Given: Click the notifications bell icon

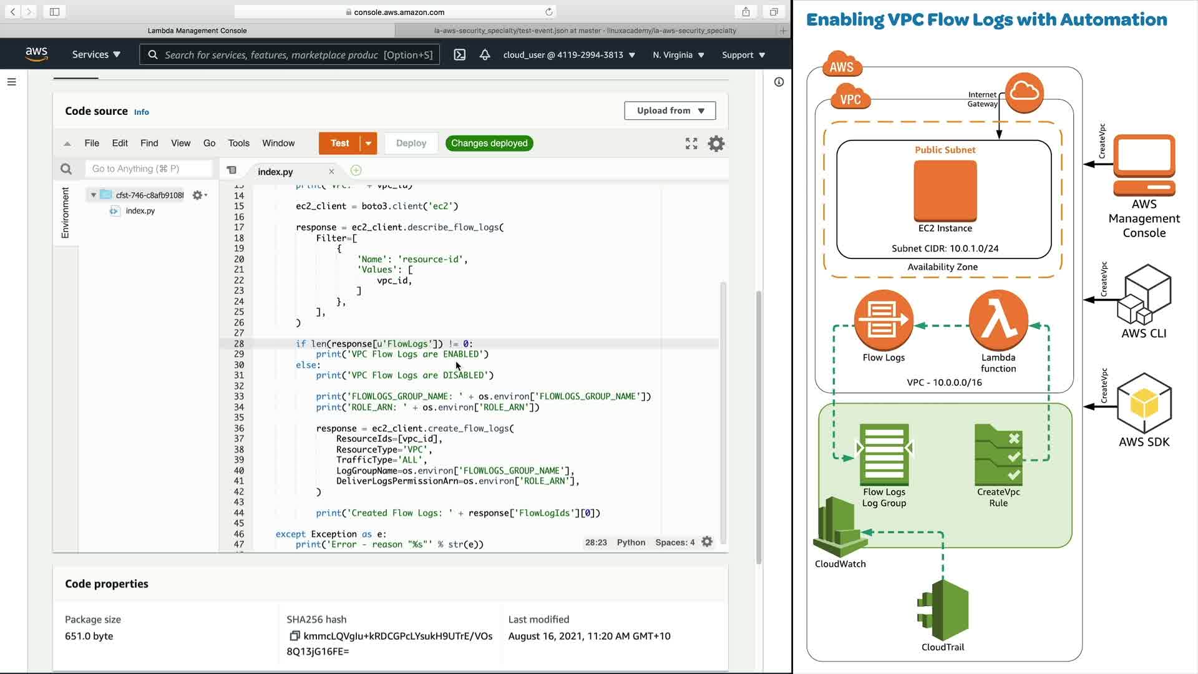Looking at the screenshot, I should pyautogui.click(x=485, y=55).
